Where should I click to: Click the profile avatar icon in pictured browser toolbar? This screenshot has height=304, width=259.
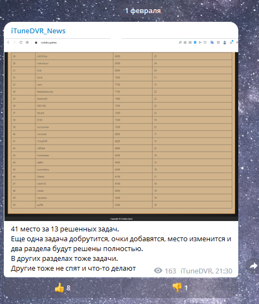[x=225, y=43]
